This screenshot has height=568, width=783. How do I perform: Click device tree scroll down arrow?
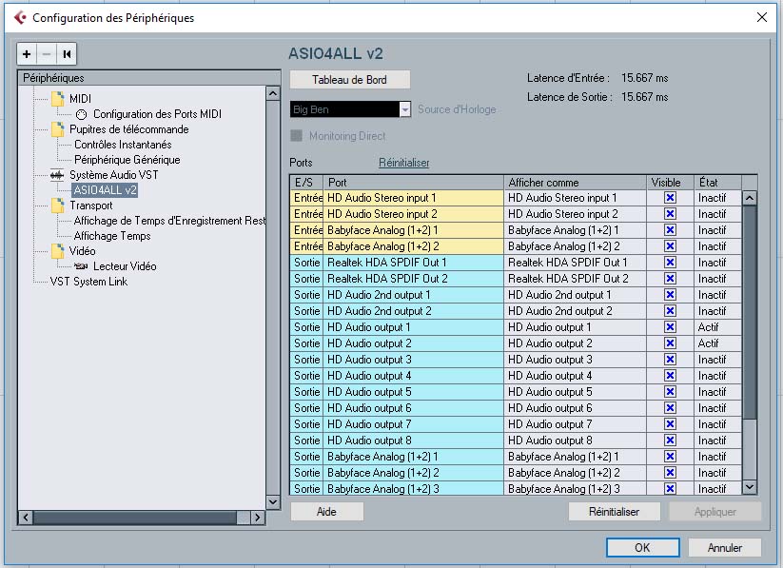[273, 502]
